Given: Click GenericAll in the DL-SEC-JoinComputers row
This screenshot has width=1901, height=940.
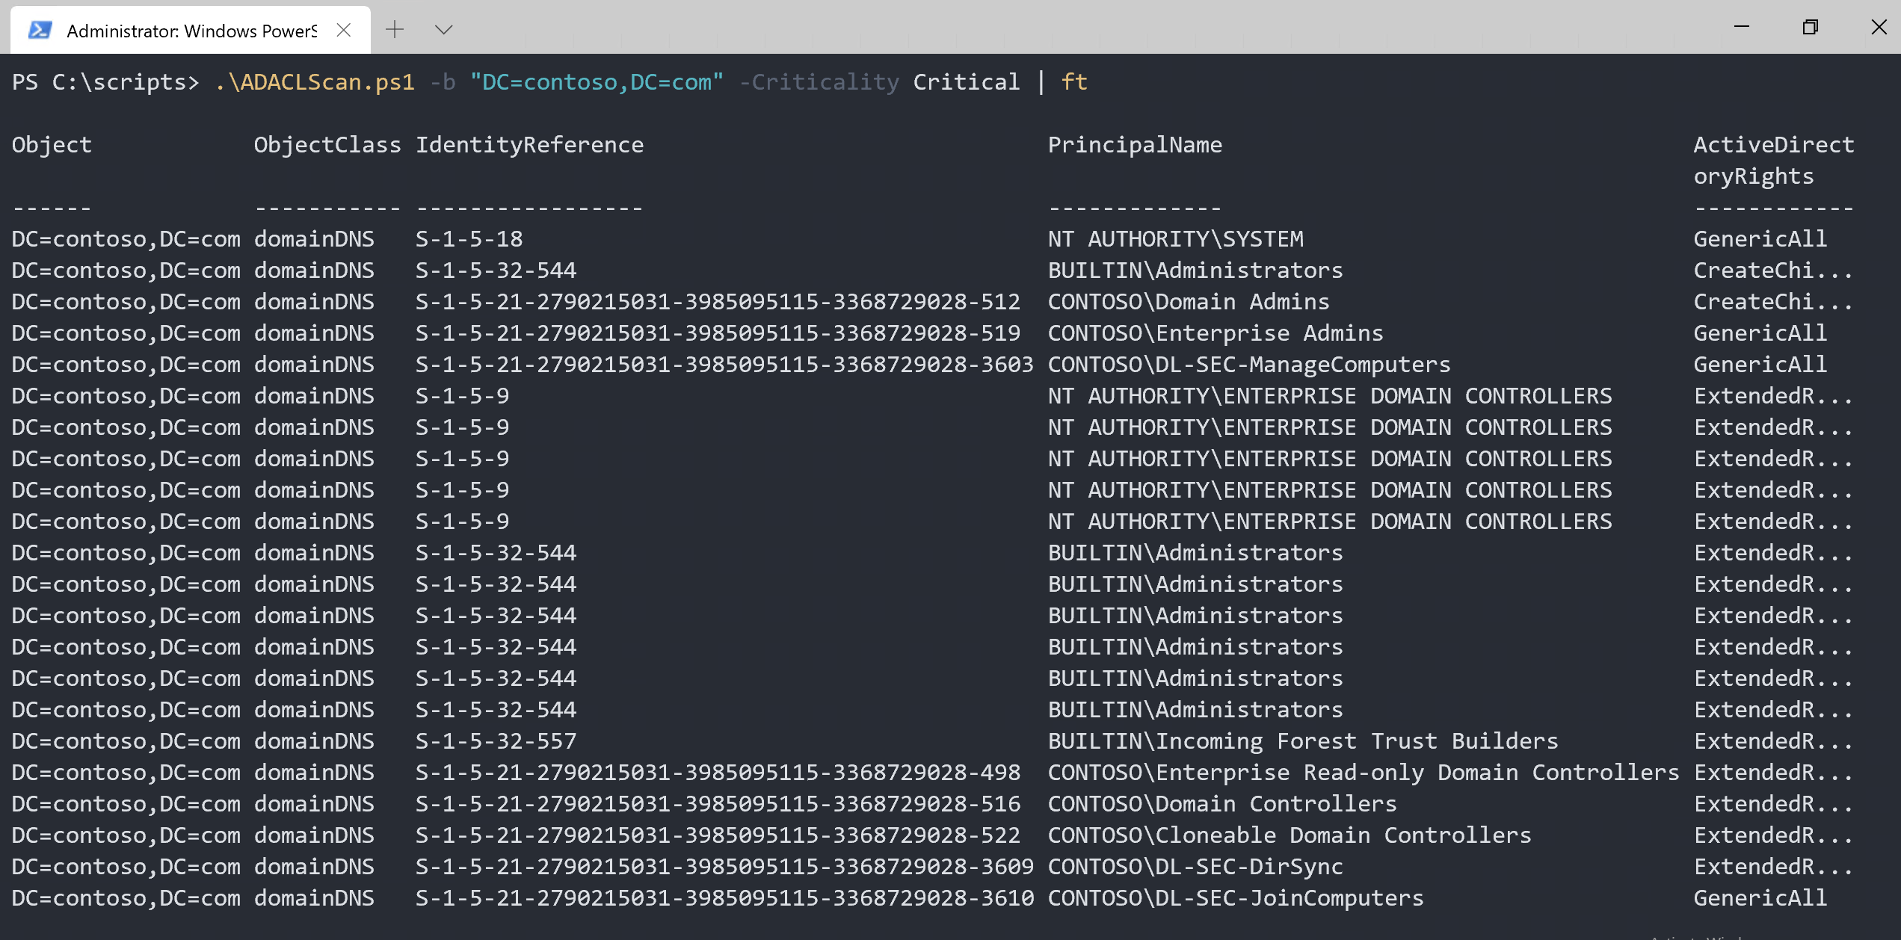Looking at the screenshot, I should coord(1760,897).
